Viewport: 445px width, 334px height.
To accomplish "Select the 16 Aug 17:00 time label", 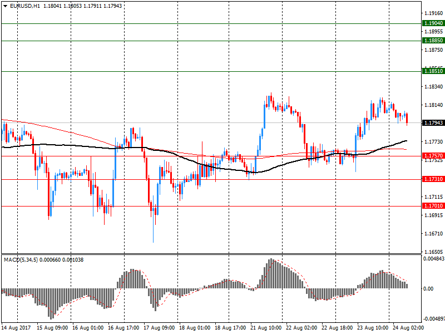I will pyautogui.click(x=123, y=328).
